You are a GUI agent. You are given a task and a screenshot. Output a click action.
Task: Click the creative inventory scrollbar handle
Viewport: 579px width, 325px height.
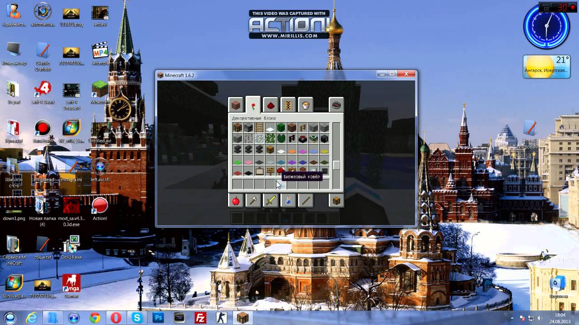tap(337, 165)
